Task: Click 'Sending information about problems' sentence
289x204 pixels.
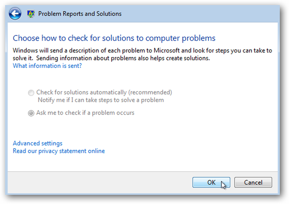Action: pos(123,58)
